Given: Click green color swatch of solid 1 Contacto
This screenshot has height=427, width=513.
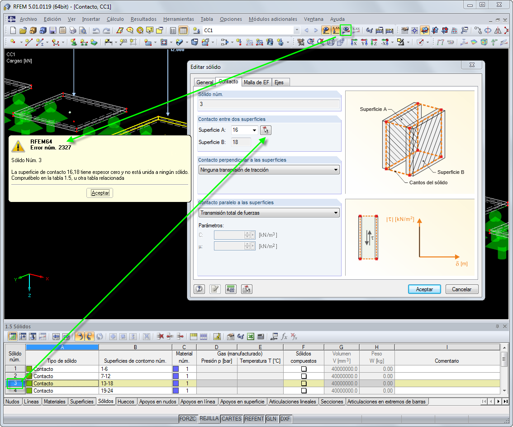Looking at the screenshot, I should (x=29, y=369).
